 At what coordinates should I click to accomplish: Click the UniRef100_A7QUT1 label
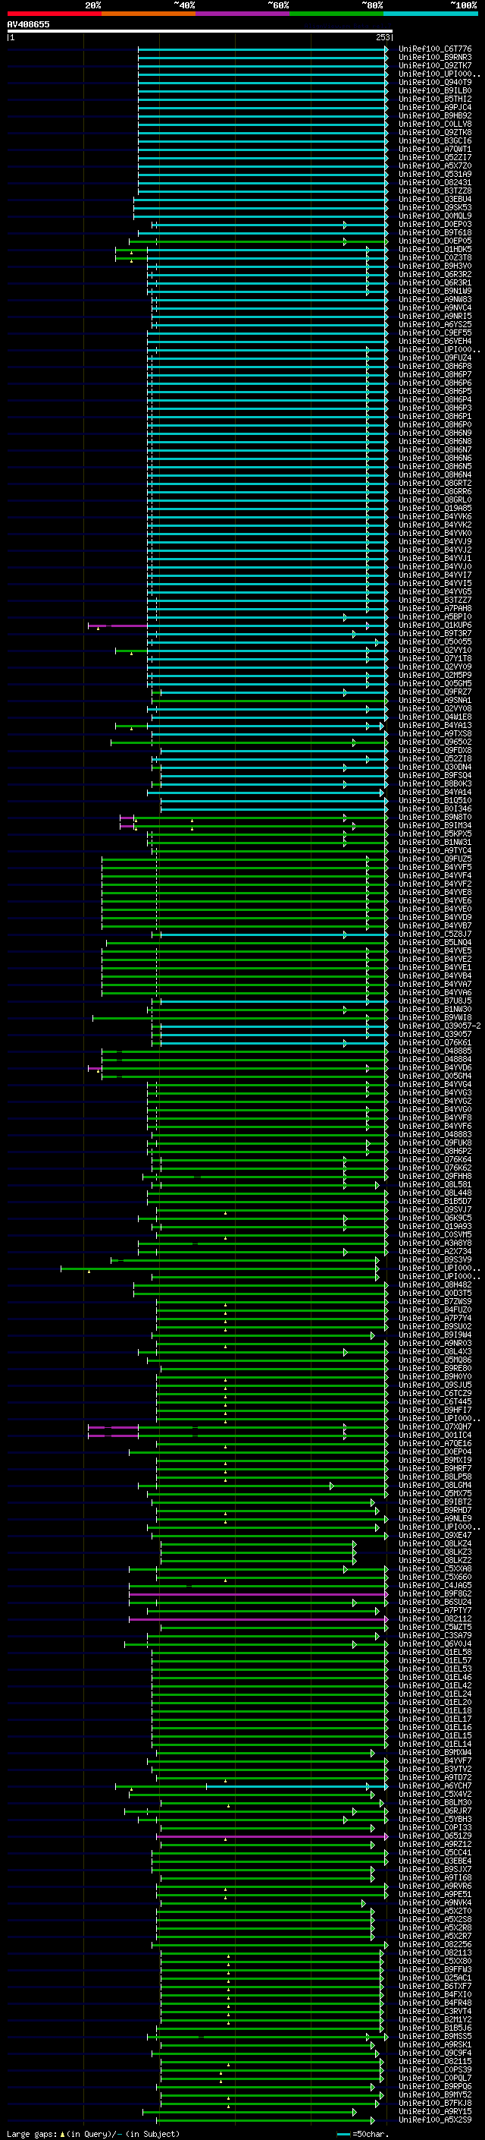coord(435,149)
